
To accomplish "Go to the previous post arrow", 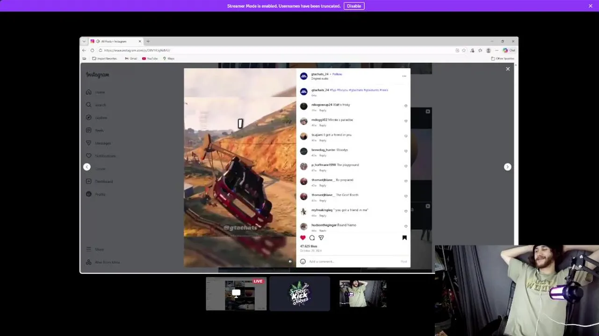I will click(x=87, y=167).
